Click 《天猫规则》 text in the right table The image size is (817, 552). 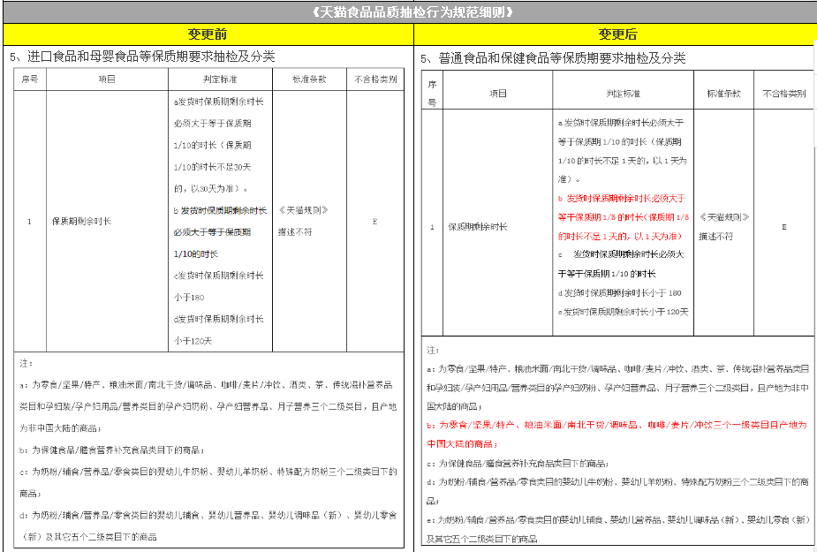(723, 216)
